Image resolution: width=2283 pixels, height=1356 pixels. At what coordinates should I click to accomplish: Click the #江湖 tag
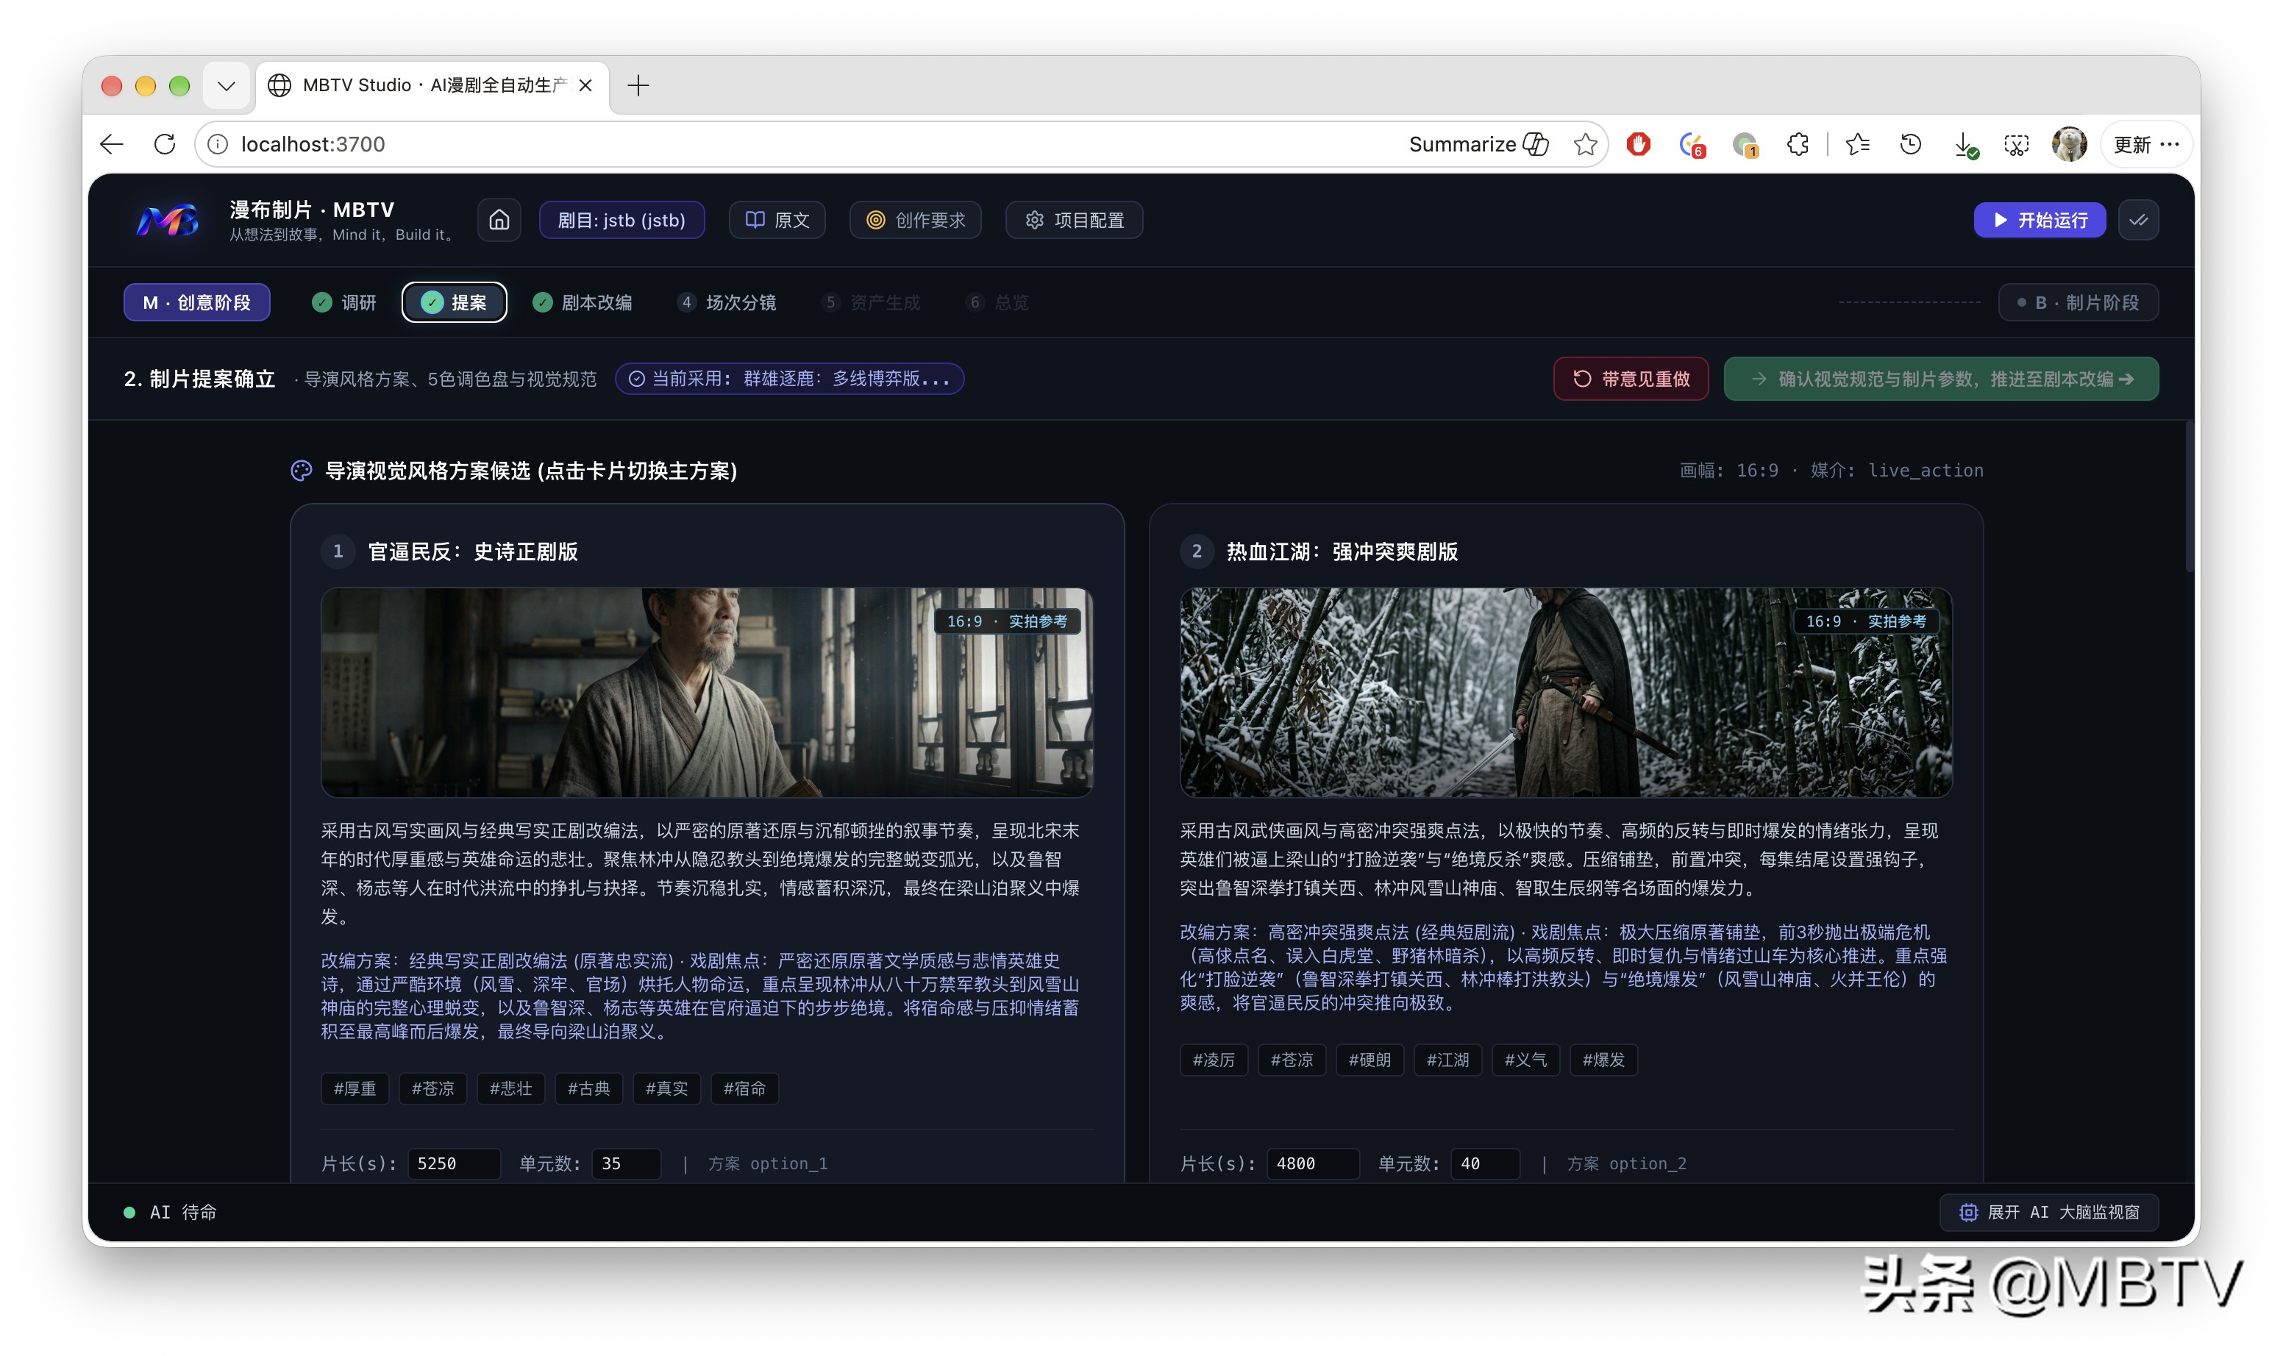tap(1447, 1060)
